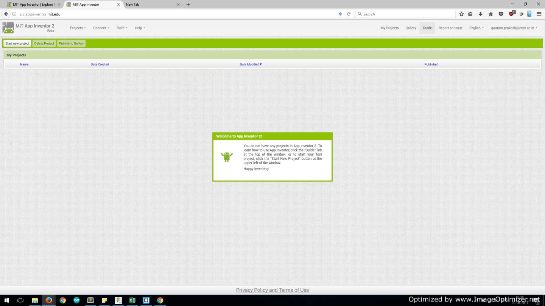Click Publish to Gallery button
Screen dimensions: 545x306
pos(71,43)
